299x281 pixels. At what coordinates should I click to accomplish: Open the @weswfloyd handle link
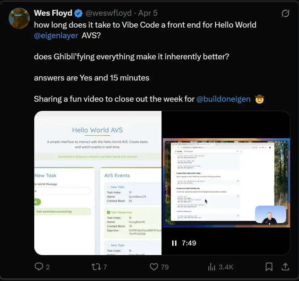pos(108,13)
